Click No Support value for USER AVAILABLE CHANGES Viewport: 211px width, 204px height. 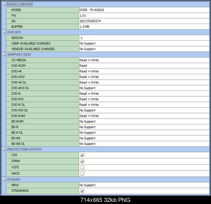(x=87, y=43)
